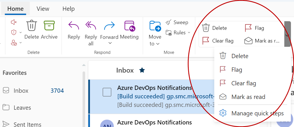
Task: Collapse the quick steps gallery expand arrow
Action: click(x=287, y=34)
